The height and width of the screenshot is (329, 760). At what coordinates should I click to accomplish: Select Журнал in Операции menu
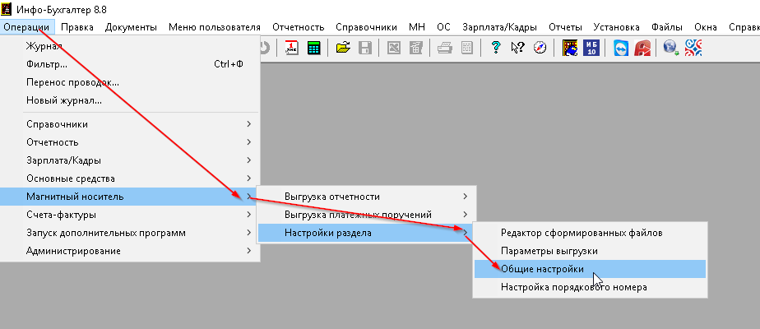click(130, 45)
